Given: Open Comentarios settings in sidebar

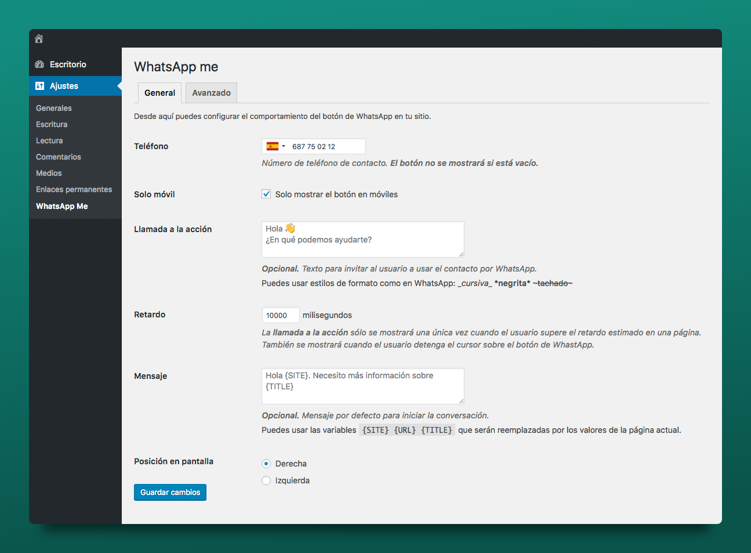Looking at the screenshot, I should point(59,157).
